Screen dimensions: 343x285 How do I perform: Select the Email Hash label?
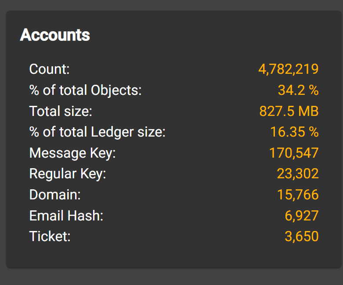pos(66,216)
